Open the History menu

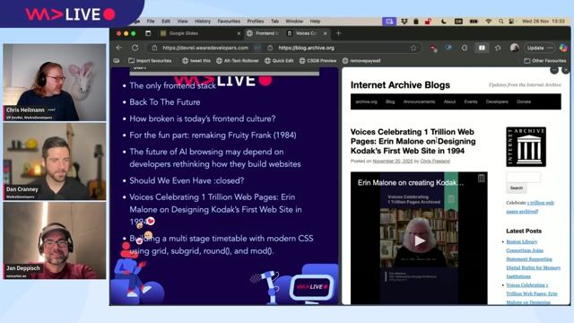coord(203,22)
